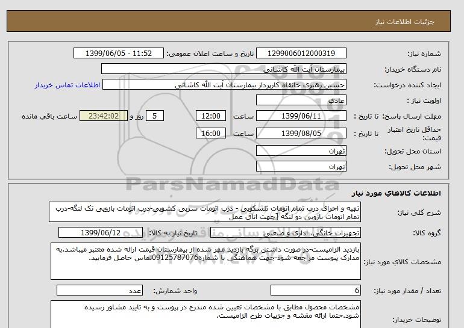
Task: Click the label تعداد / مقدار مورد نیاز
Action: [407, 291]
